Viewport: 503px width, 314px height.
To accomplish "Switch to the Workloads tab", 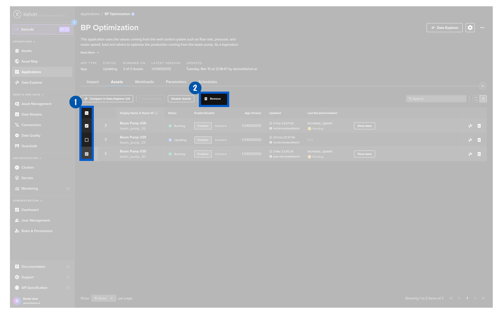I will pos(144,82).
